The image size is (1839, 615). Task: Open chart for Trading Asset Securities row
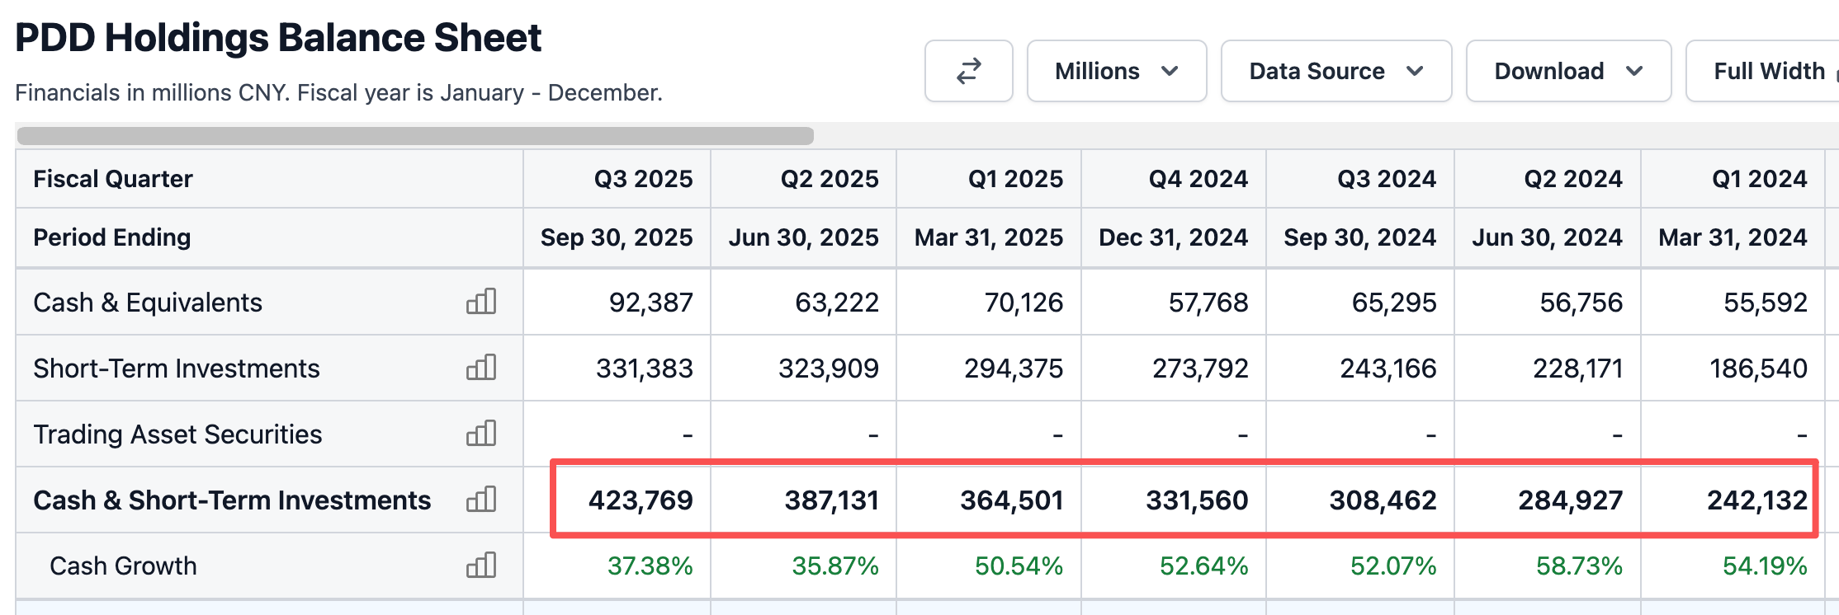(x=481, y=434)
